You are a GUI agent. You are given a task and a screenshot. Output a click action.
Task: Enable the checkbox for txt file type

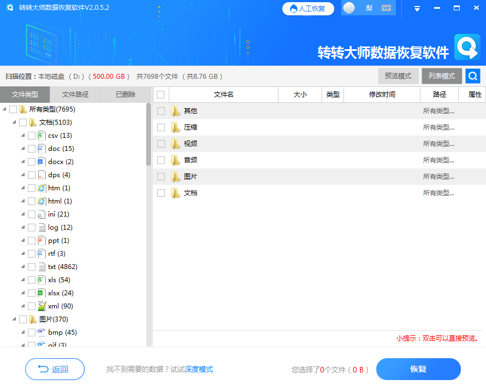coord(31,266)
